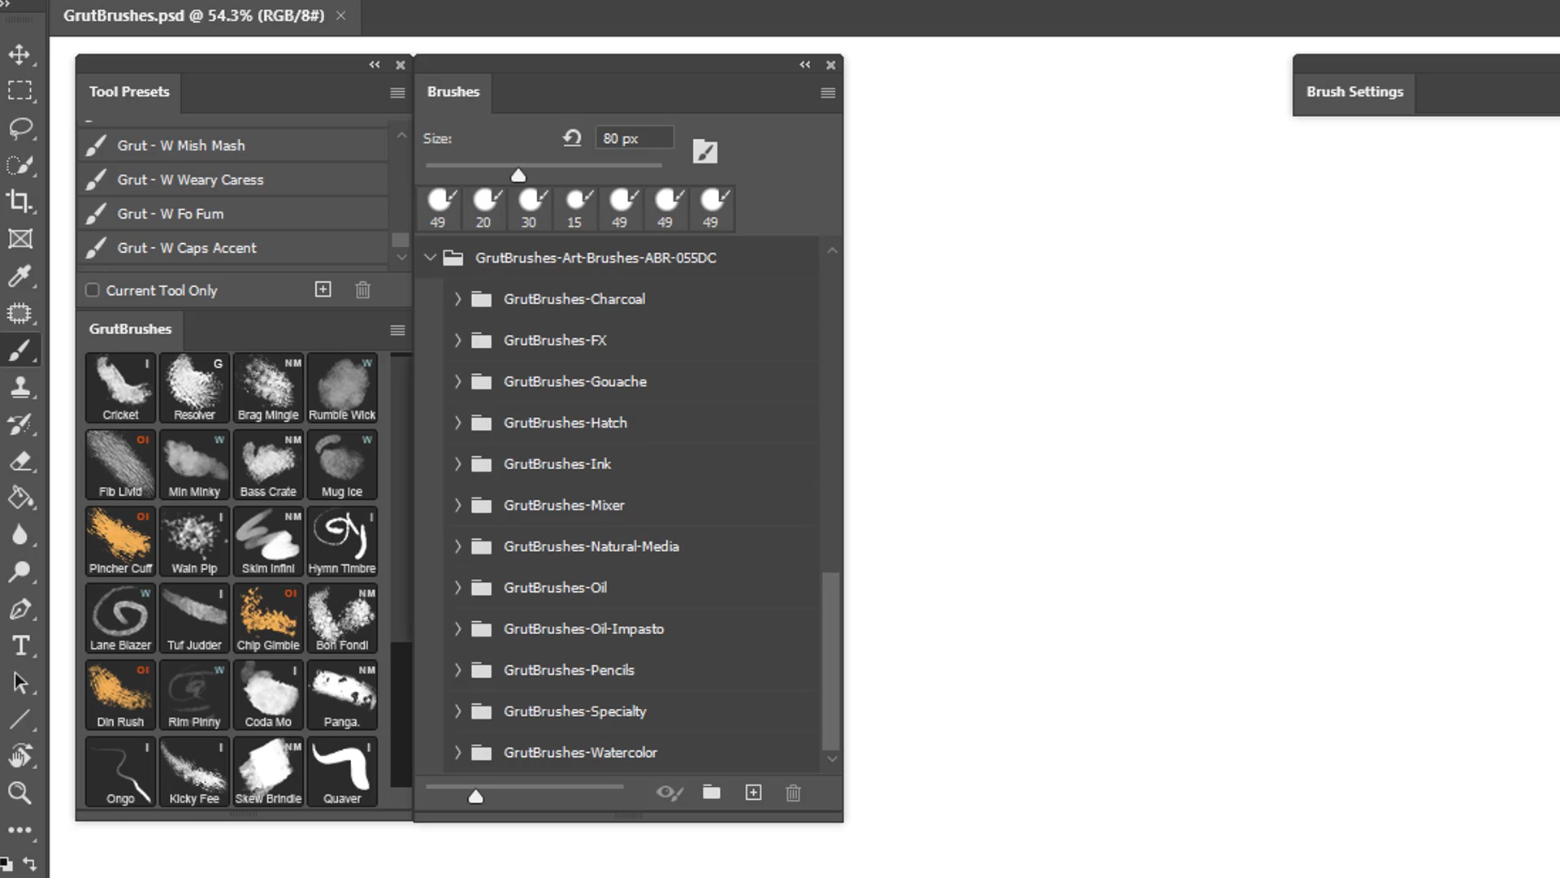Viewport: 1560px width, 878px height.
Task: Choose the Grut - W Weary Caress preset
Action: tap(233, 180)
